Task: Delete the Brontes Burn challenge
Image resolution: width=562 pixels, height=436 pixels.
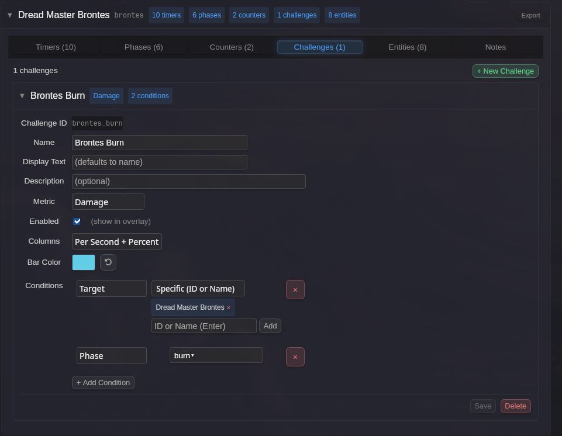Action: pos(515,406)
